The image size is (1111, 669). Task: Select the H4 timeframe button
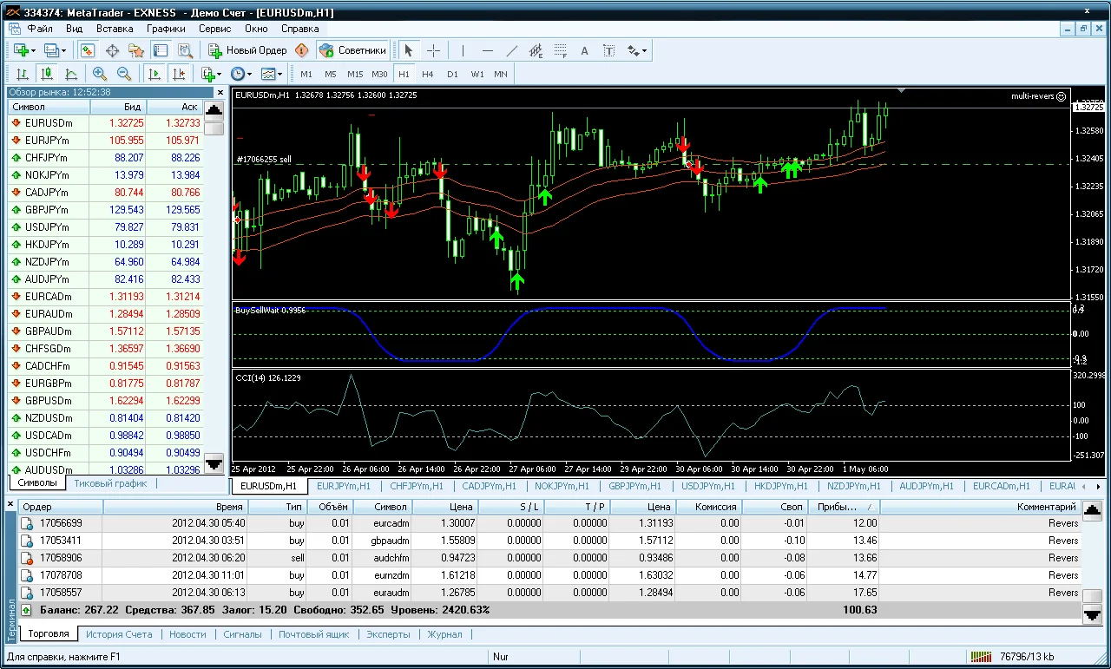tap(428, 74)
